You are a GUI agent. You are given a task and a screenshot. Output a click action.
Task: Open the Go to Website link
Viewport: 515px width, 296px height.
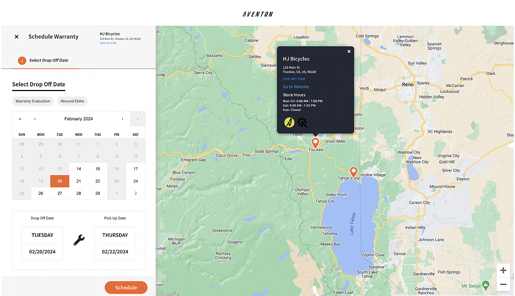(x=296, y=87)
